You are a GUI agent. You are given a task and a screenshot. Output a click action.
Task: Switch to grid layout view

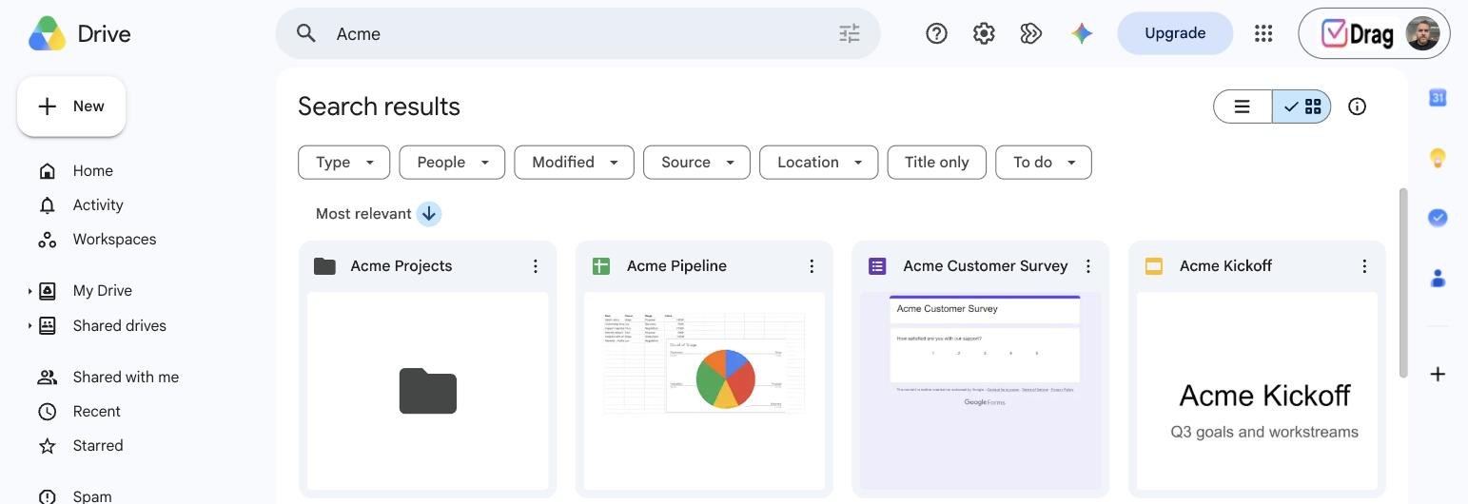point(1302,107)
